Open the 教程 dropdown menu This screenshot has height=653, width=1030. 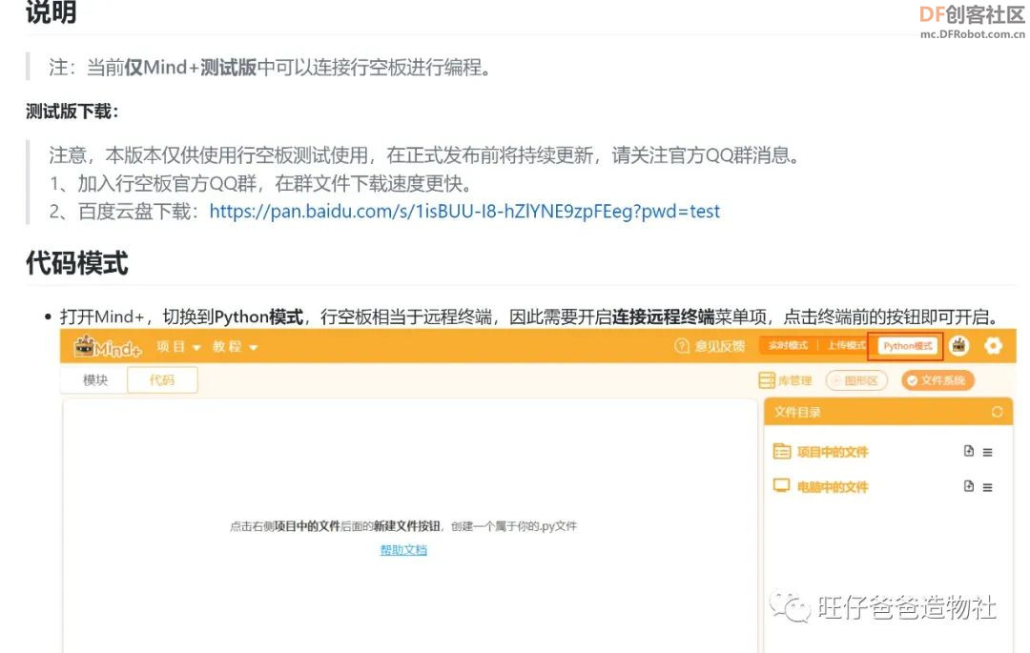coord(235,346)
